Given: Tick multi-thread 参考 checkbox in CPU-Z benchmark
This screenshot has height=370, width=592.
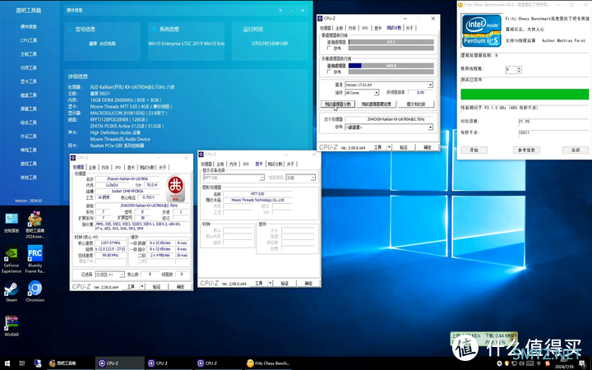Looking at the screenshot, I should point(329,72).
